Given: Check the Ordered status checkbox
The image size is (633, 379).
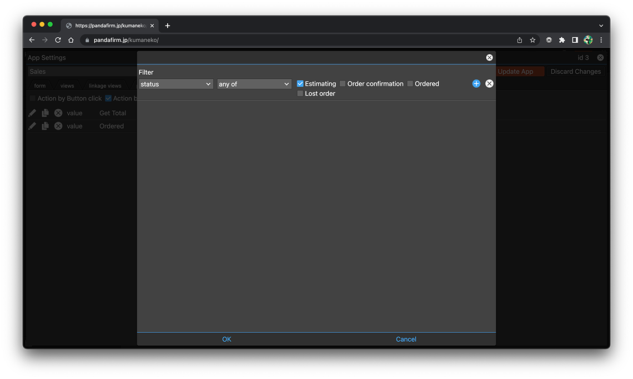Looking at the screenshot, I should pos(410,84).
